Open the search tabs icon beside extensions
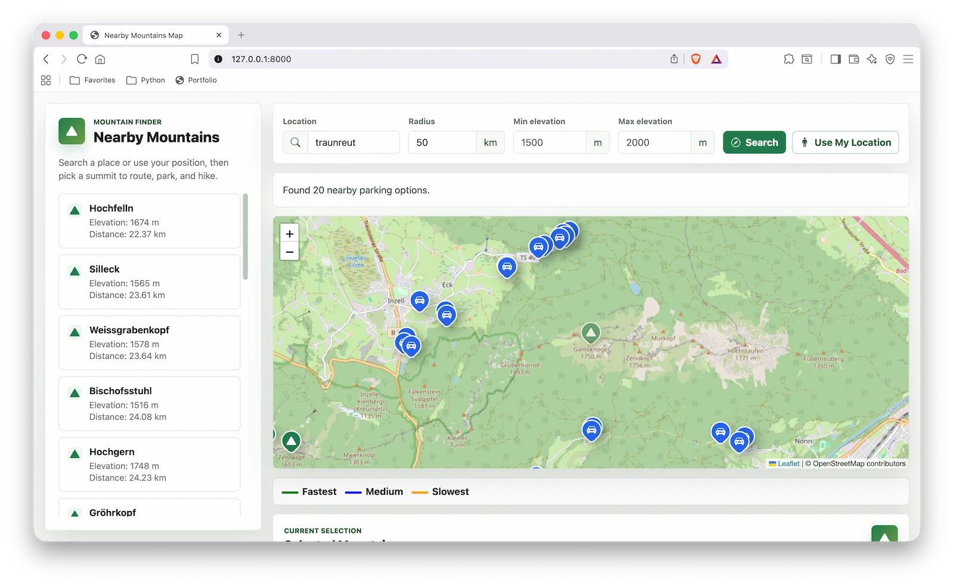Screen dimensions: 954x586 [807, 59]
